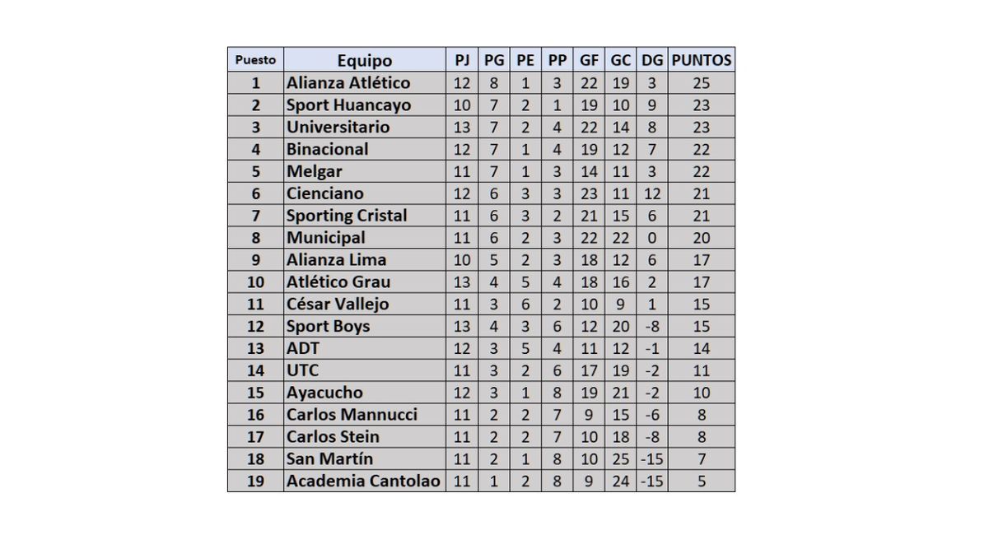This screenshot has height=535, width=989.
Task: Select the César Vallejo team cell
Action: (338, 304)
